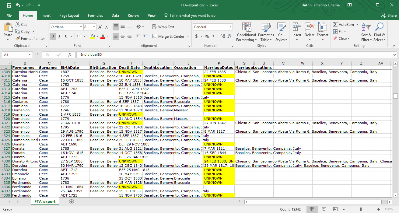Apply bold formatting to selected cell
The width and height of the screenshot is (399, 213).
[53, 36]
